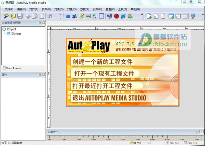Click the last NO SEL status indicator
205x146 pixels.
(191, 143)
